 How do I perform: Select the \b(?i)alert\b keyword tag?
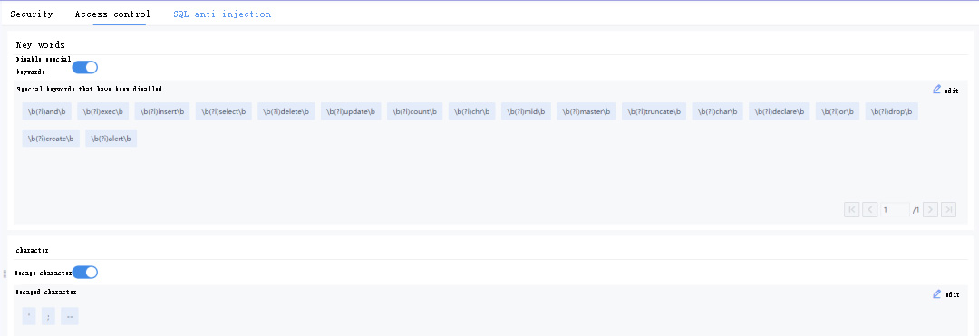(x=111, y=139)
